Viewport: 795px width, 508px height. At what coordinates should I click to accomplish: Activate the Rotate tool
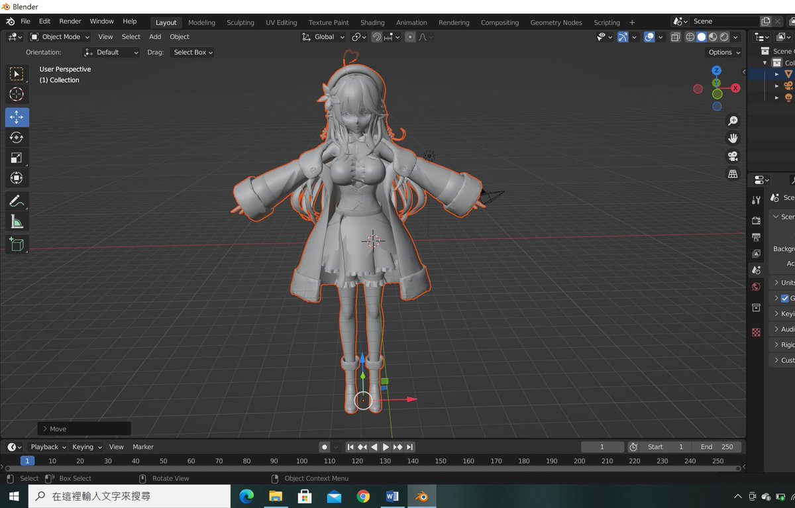coord(17,137)
